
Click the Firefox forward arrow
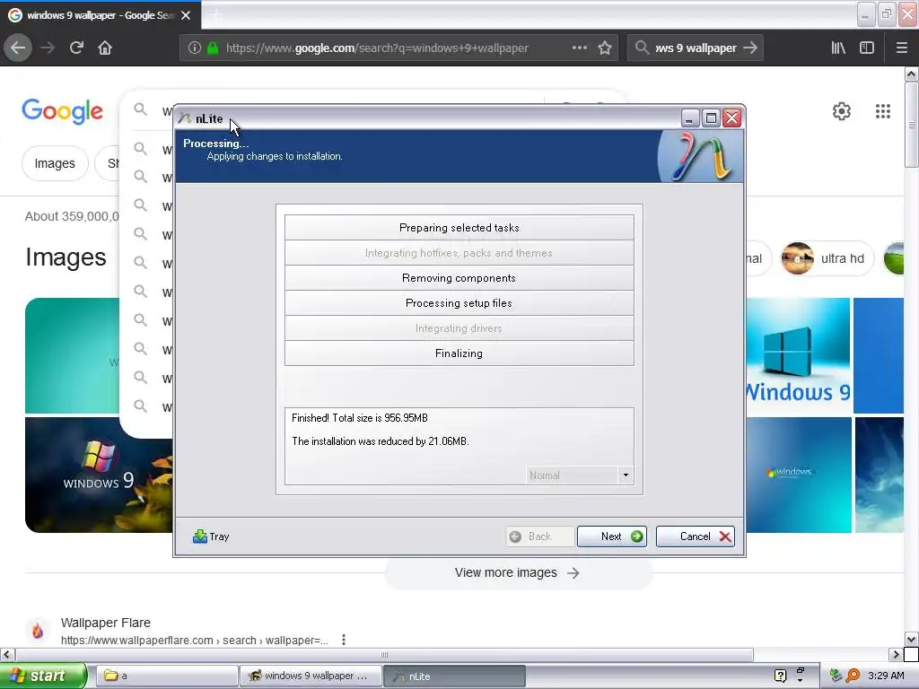pos(48,48)
